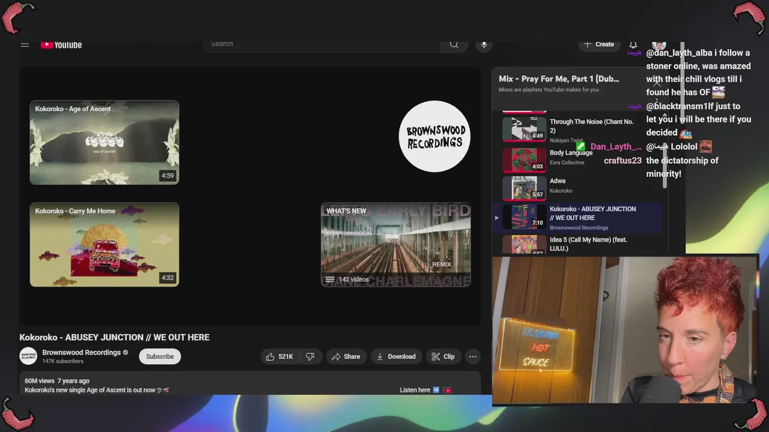Viewport: 769px width, 432px height.
Task: Open the What's New 142 videos playlist
Action: 396,244
